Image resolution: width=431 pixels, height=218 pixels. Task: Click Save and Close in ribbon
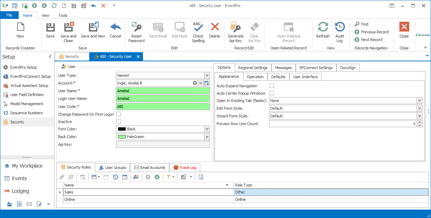pos(68,32)
